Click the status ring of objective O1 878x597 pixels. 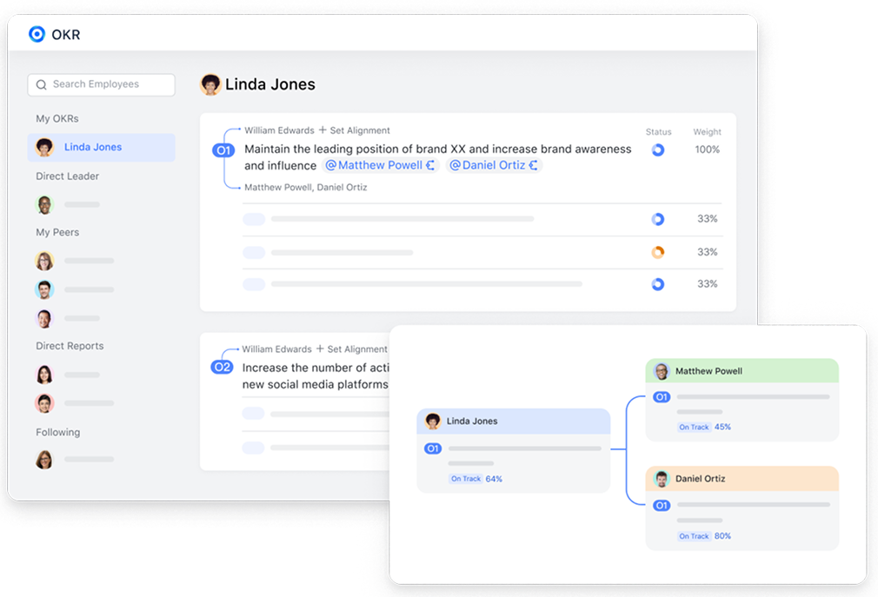(x=658, y=149)
